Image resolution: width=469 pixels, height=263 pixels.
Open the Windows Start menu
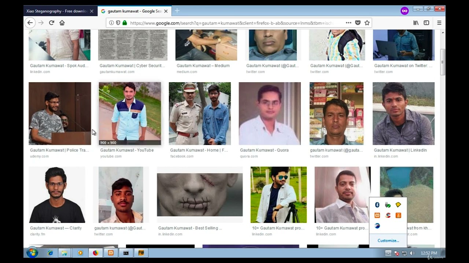(32, 253)
